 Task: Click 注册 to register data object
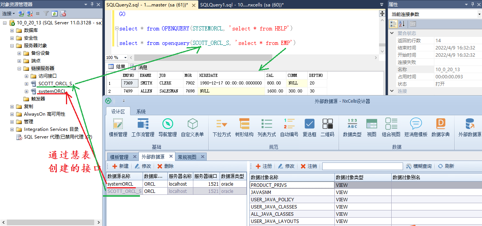point(263,166)
